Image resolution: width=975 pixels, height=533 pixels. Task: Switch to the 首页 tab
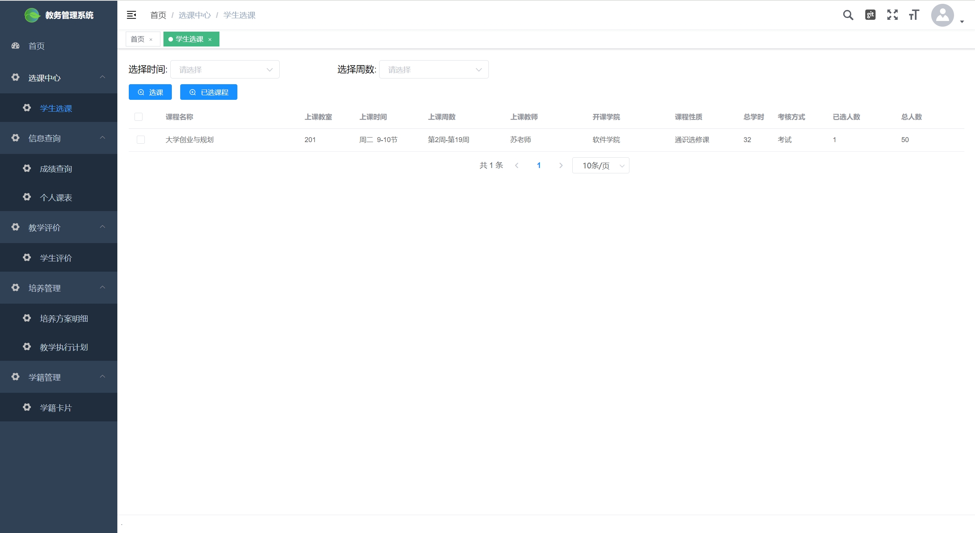point(138,39)
